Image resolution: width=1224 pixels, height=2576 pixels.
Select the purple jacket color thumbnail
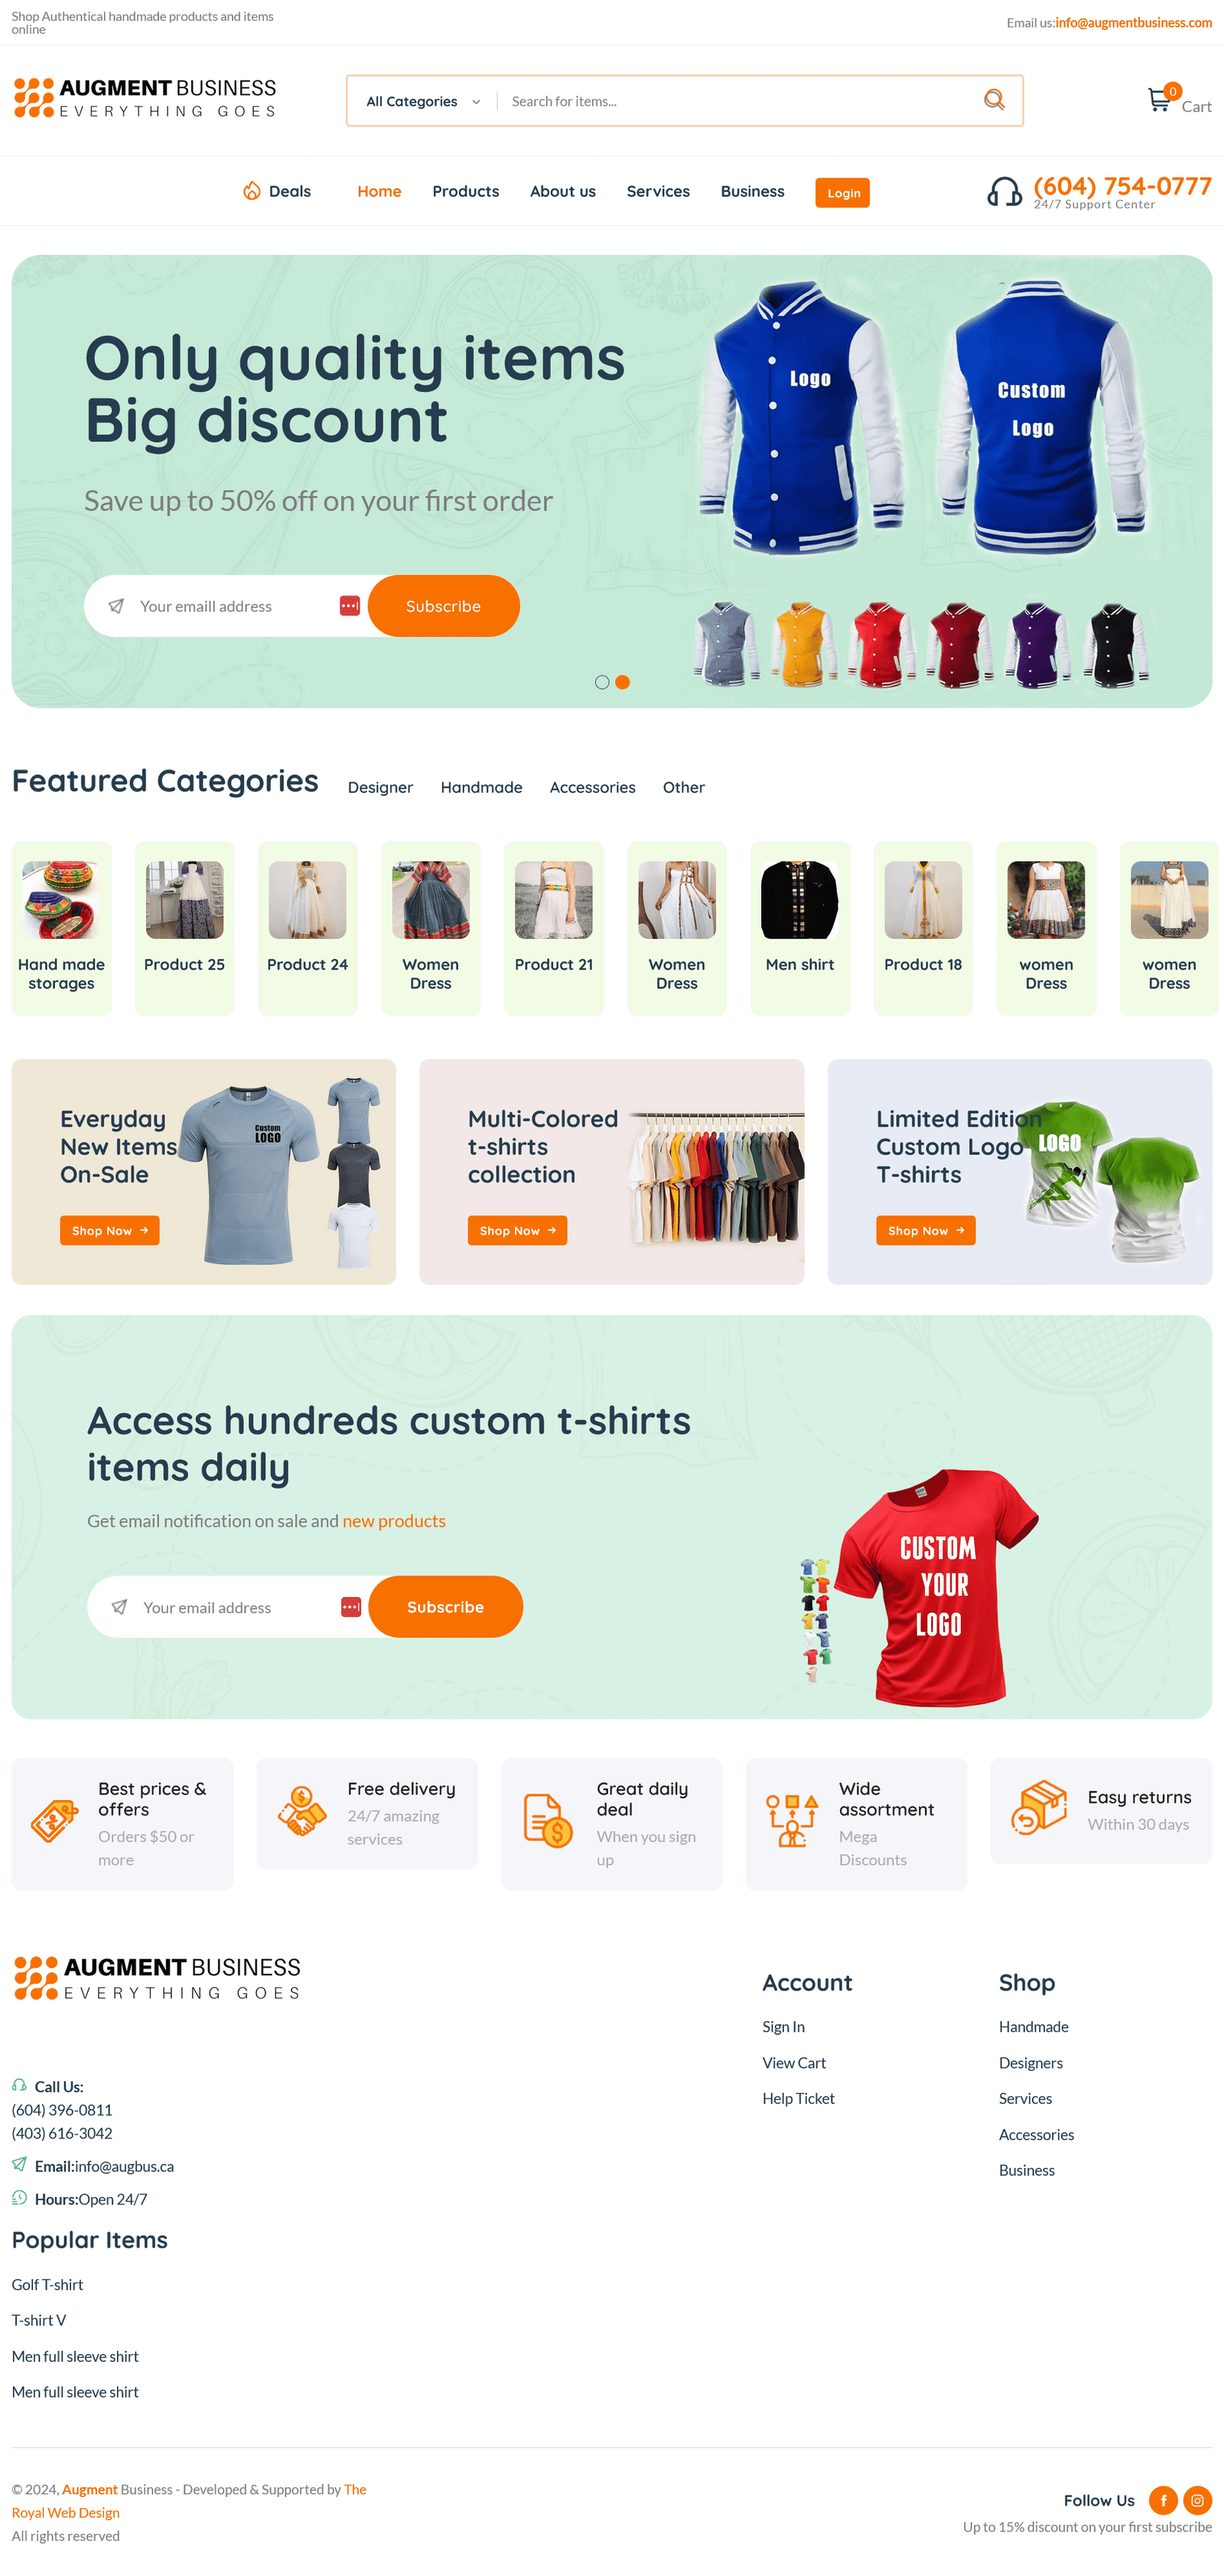(1037, 644)
